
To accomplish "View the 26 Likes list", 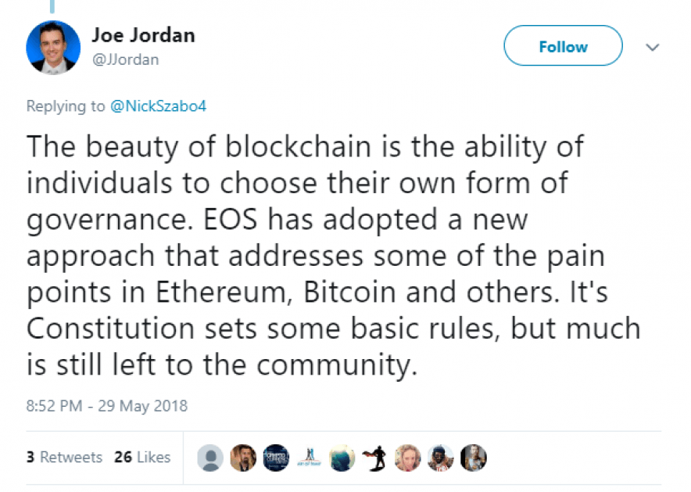I will [141, 457].
